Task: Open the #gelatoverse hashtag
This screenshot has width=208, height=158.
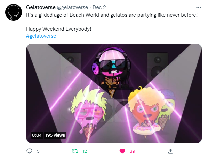Action: [x=41, y=36]
